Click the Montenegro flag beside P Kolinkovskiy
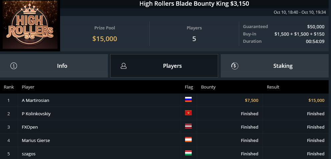 click(x=188, y=113)
